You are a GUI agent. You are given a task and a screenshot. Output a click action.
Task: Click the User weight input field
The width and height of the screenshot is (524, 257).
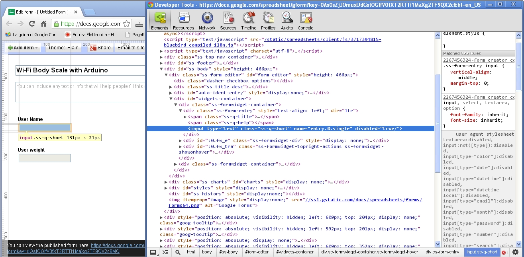coord(45,158)
